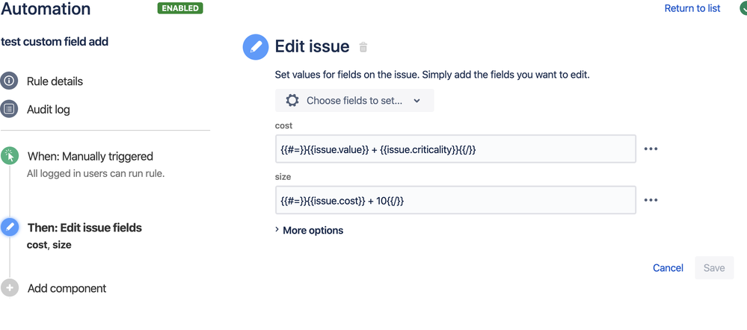The image size is (747, 330).
Task: Open the Choose fields to set dropdown
Action: (x=354, y=100)
